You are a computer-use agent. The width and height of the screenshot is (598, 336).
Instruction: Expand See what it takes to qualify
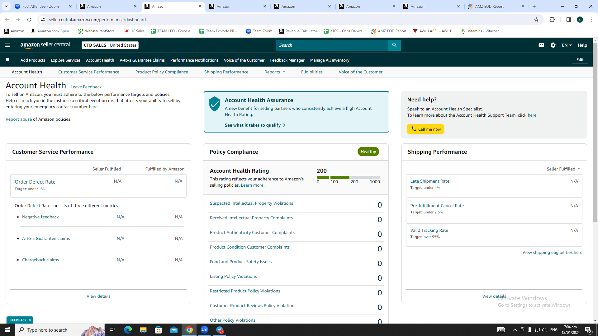(255, 125)
